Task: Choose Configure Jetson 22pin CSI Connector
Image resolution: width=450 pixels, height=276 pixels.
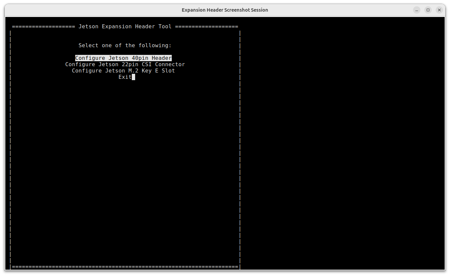Action: [x=125, y=64]
